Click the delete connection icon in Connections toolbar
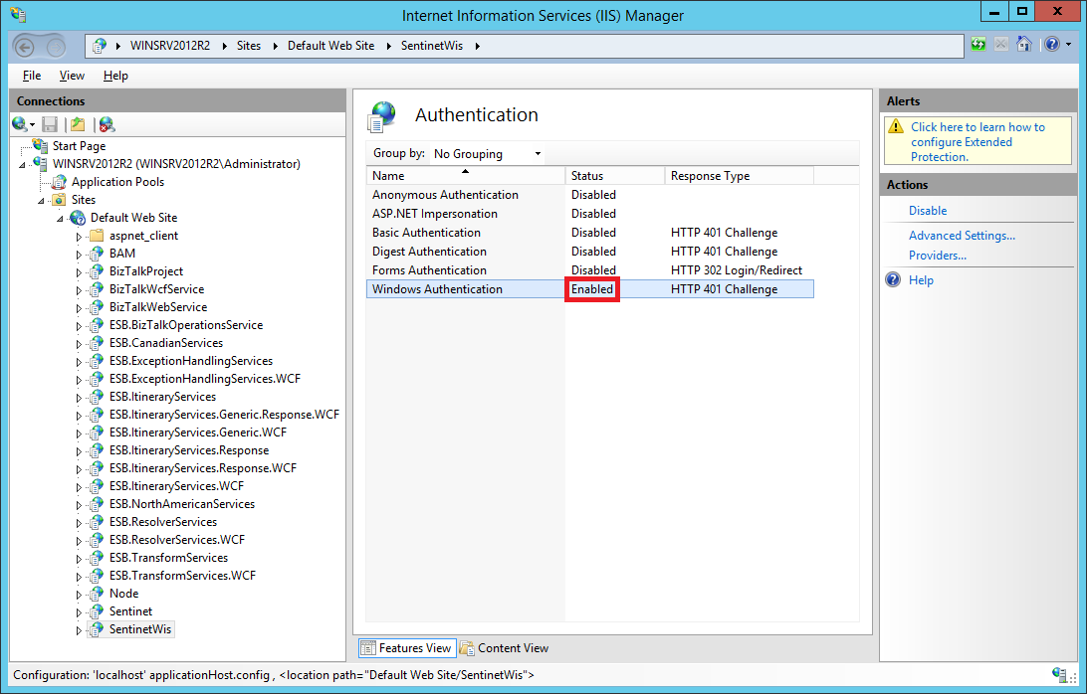 click(x=107, y=124)
